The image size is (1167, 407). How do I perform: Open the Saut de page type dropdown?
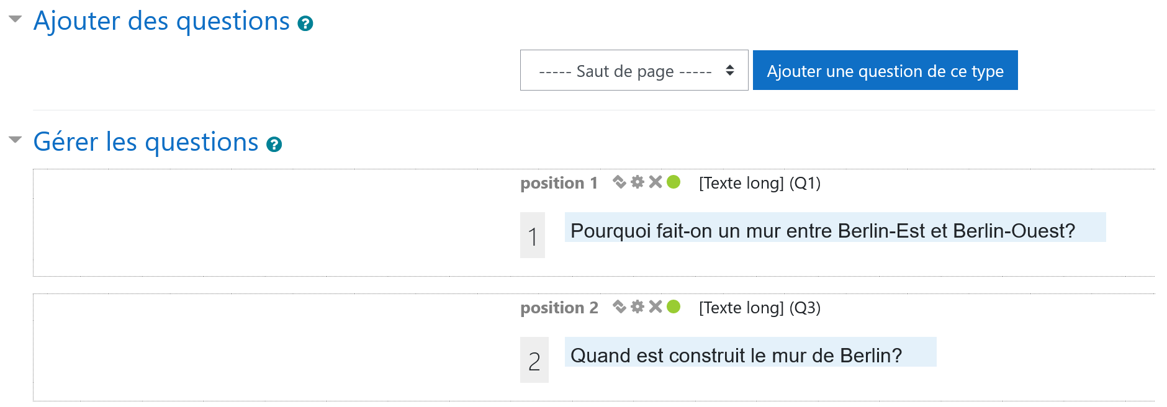634,70
